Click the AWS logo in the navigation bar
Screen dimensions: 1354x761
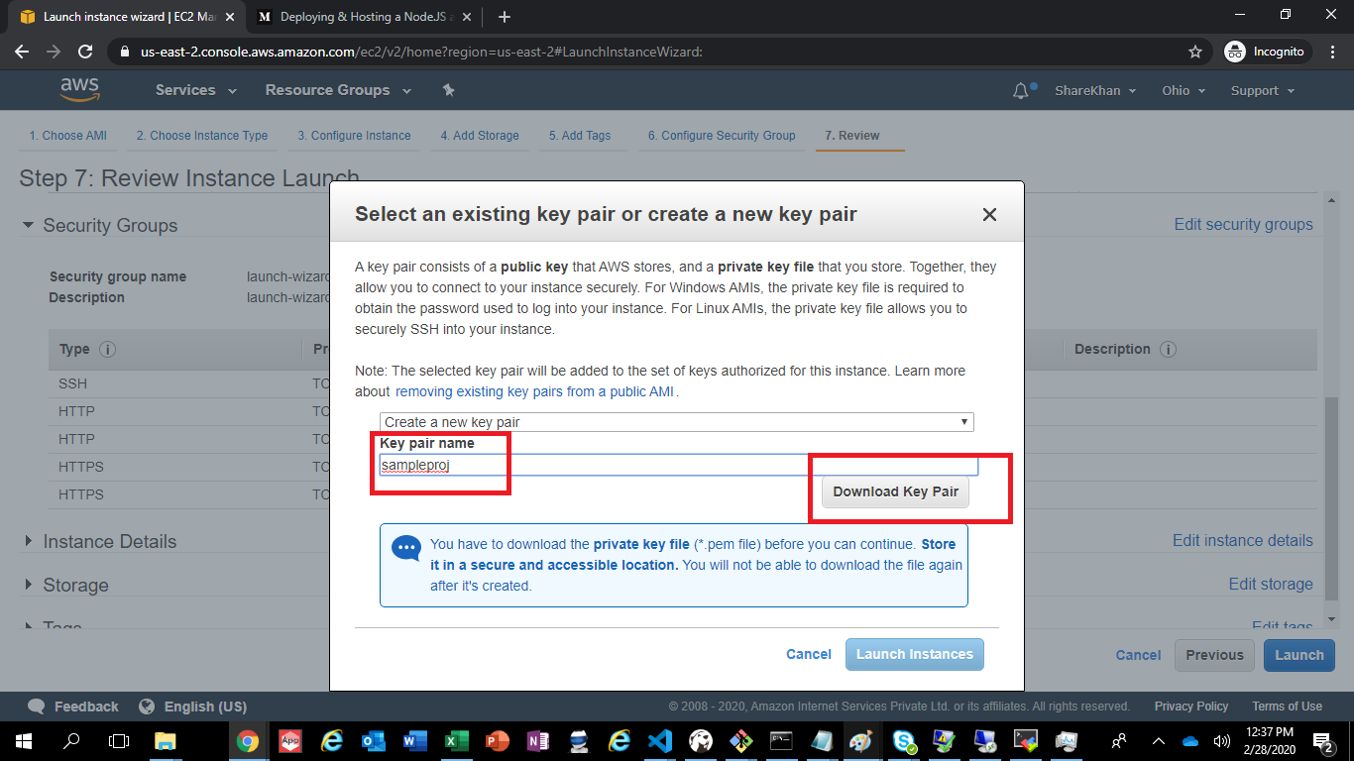click(x=80, y=89)
